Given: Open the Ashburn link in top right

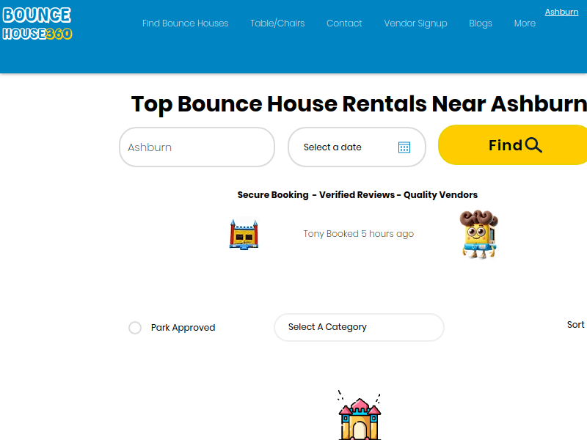Looking at the screenshot, I should 561,12.
